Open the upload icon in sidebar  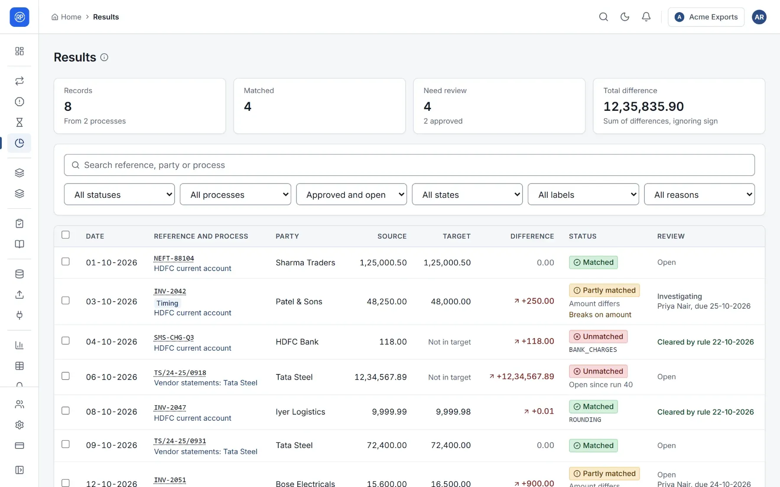(19, 295)
